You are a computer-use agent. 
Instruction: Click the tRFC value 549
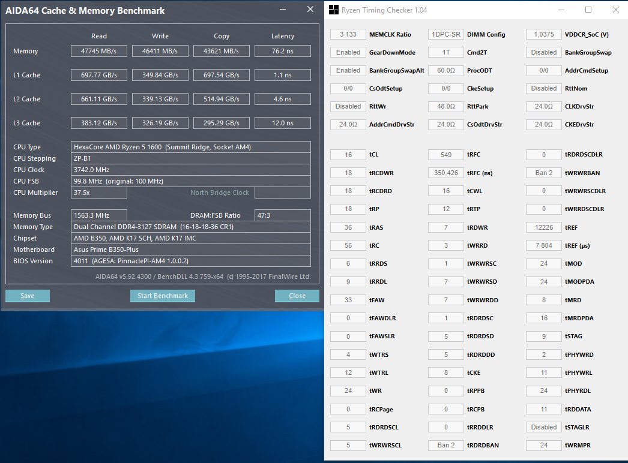click(x=445, y=155)
